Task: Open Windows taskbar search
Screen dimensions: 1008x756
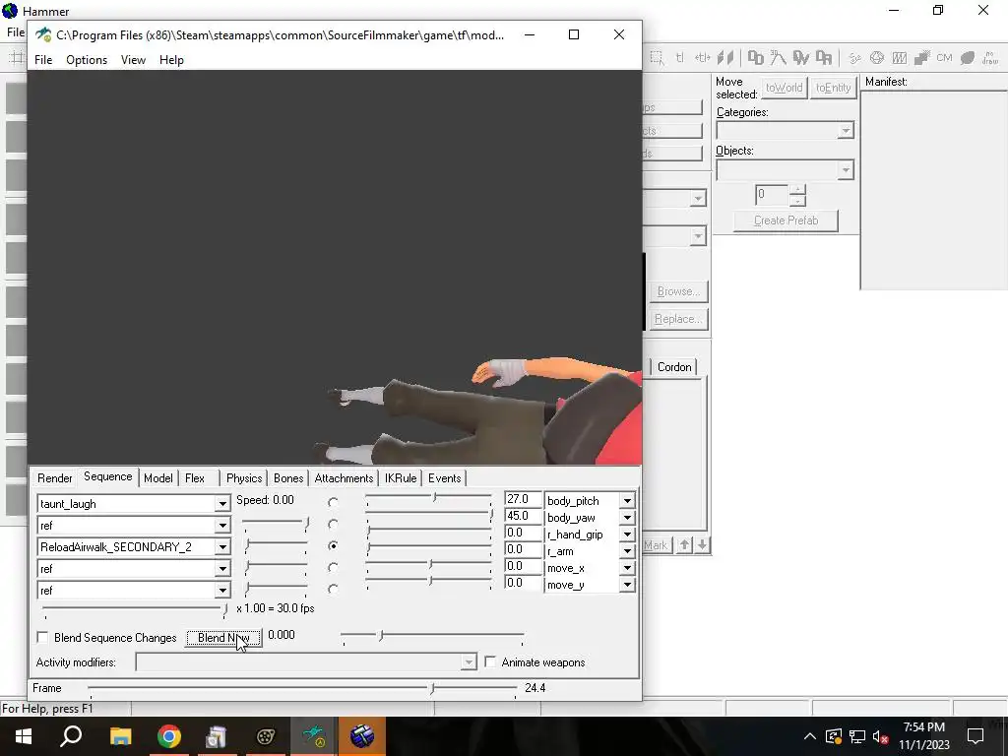Action: point(71,736)
